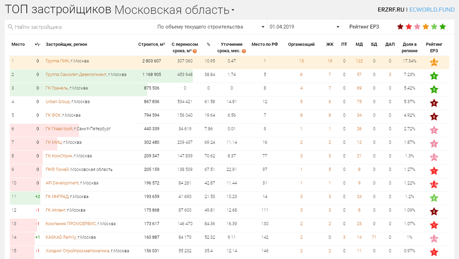
Task: Click AFI Development's rating star
Action: tap(434, 184)
